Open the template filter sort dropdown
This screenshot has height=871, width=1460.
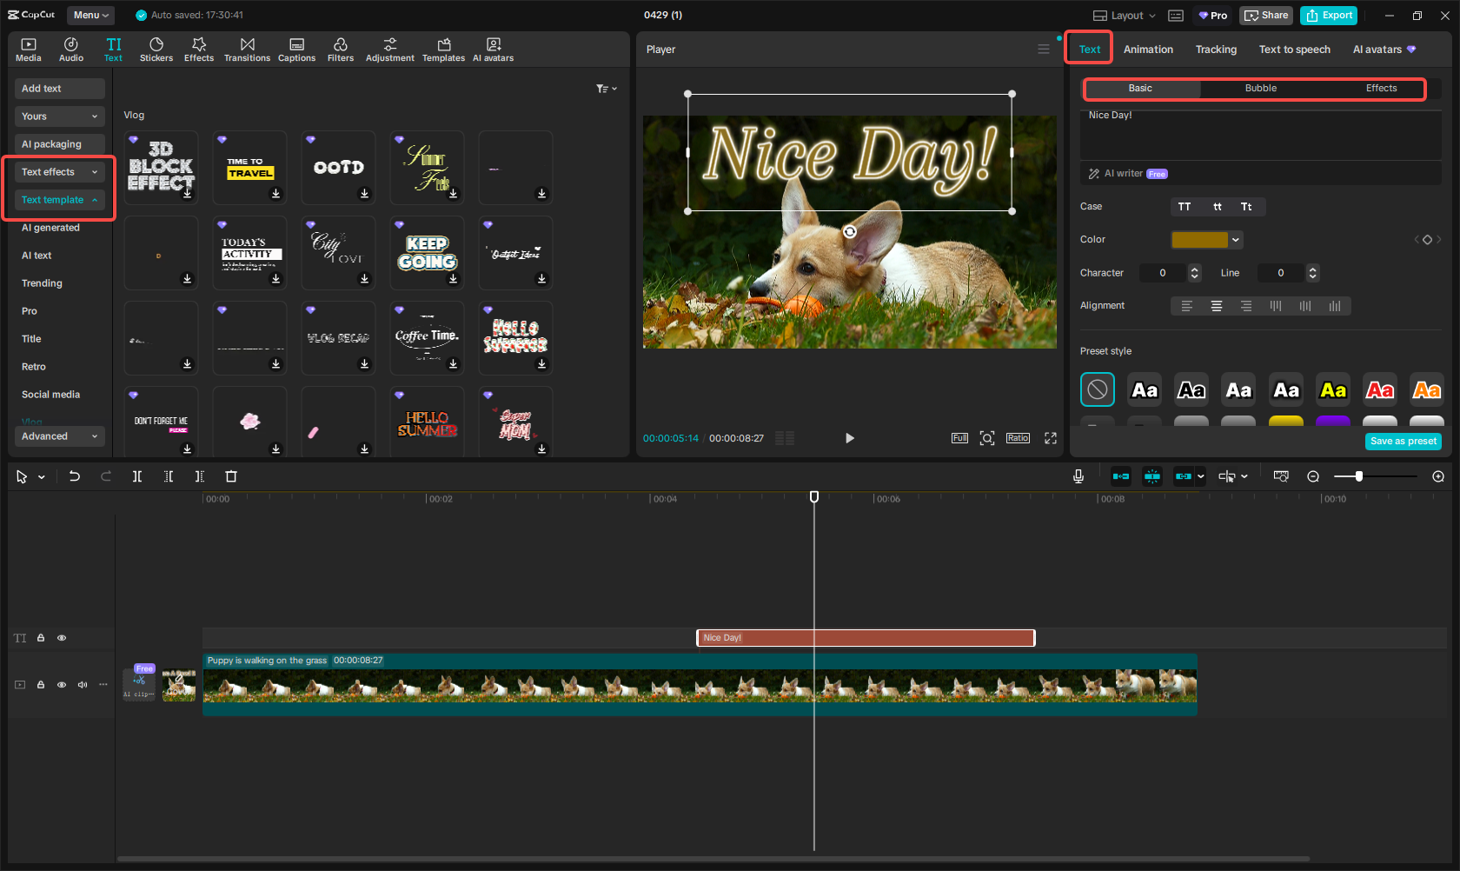[x=606, y=89]
